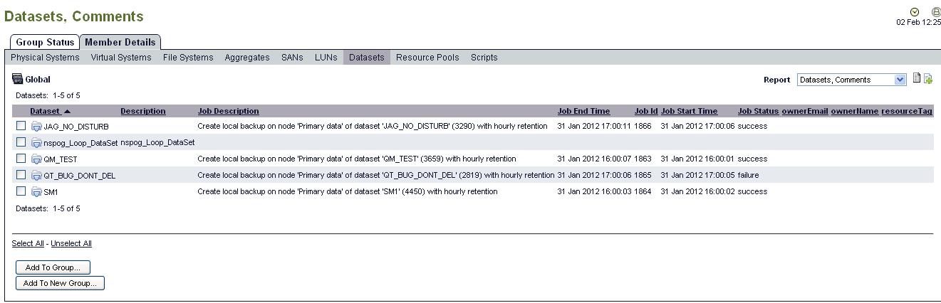Click the spreadsheet export icon beside Report dropdown

pos(917,78)
